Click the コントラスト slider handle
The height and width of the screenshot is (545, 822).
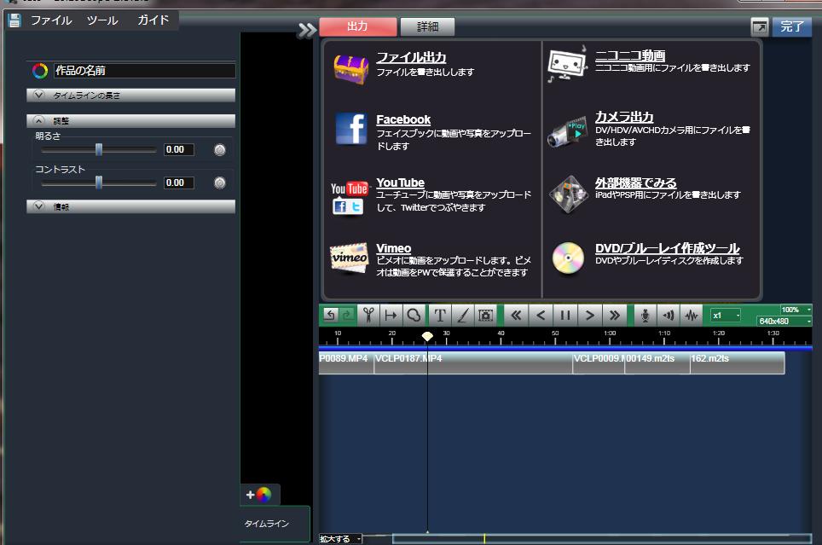pos(99,183)
